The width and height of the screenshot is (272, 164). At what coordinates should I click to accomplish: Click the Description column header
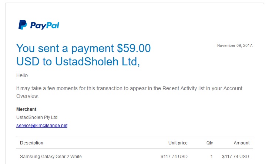point(31,143)
